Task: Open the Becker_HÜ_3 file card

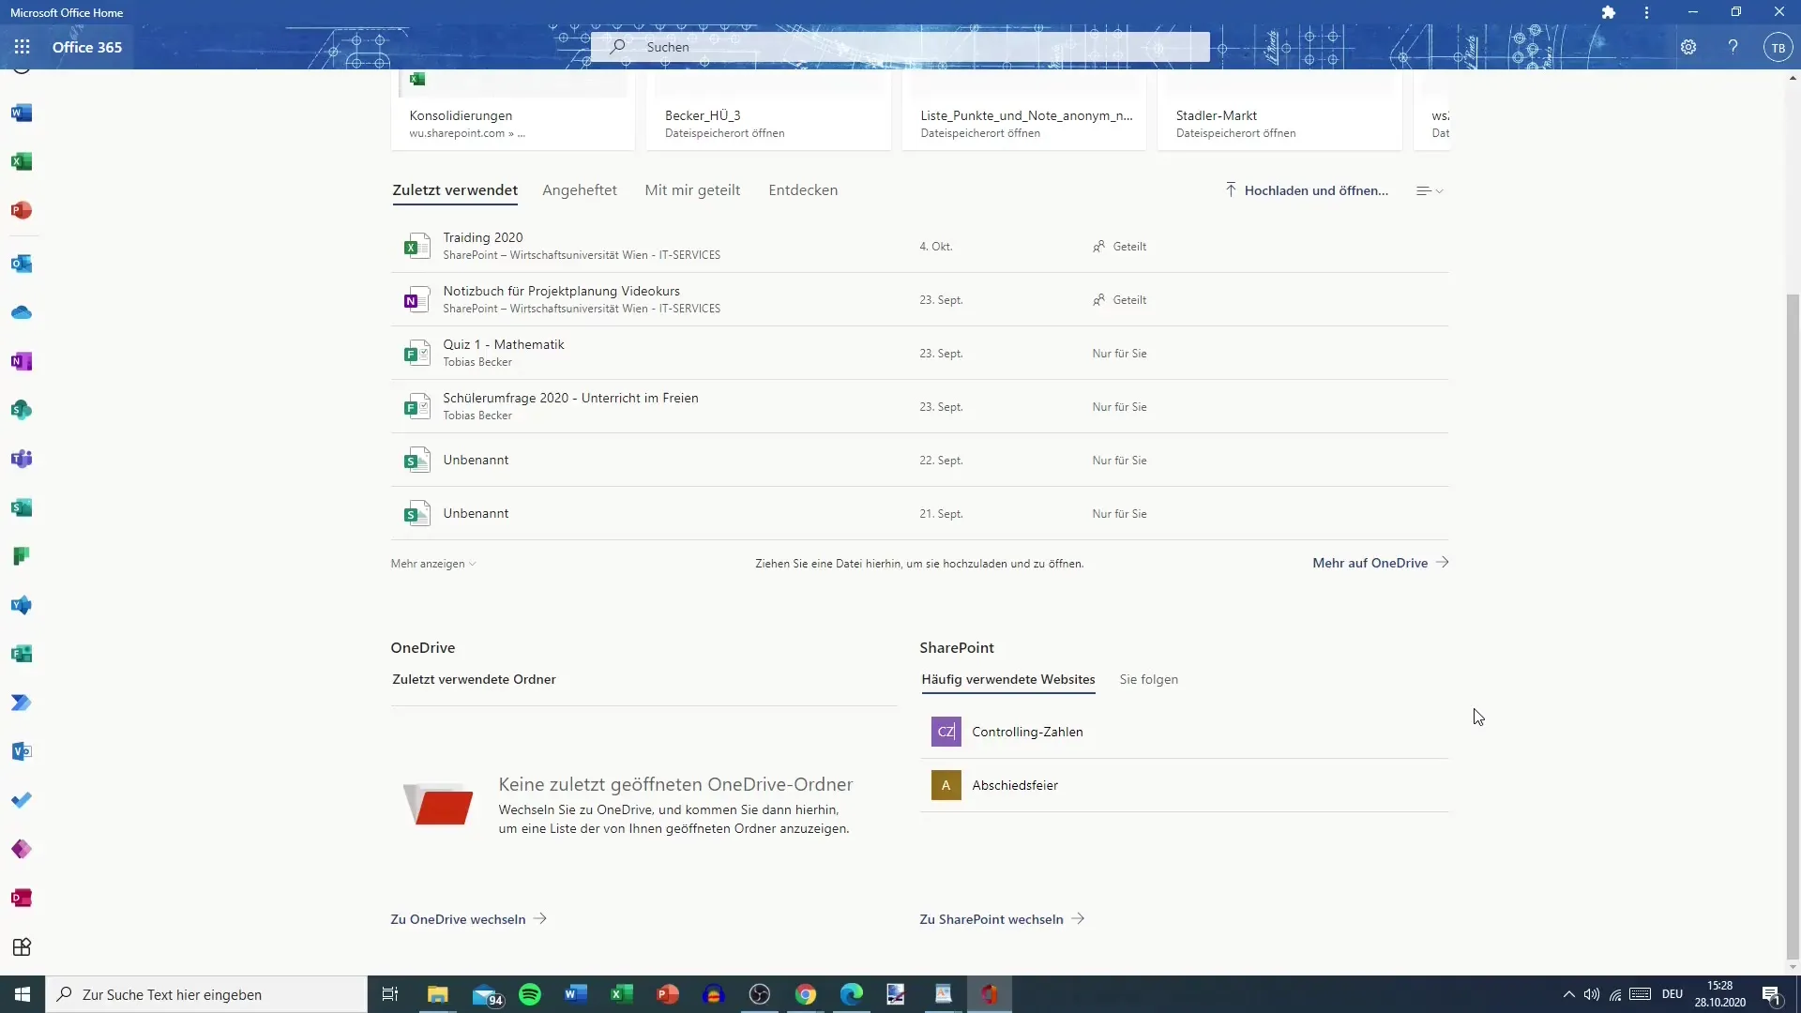Action: (x=768, y=110)
